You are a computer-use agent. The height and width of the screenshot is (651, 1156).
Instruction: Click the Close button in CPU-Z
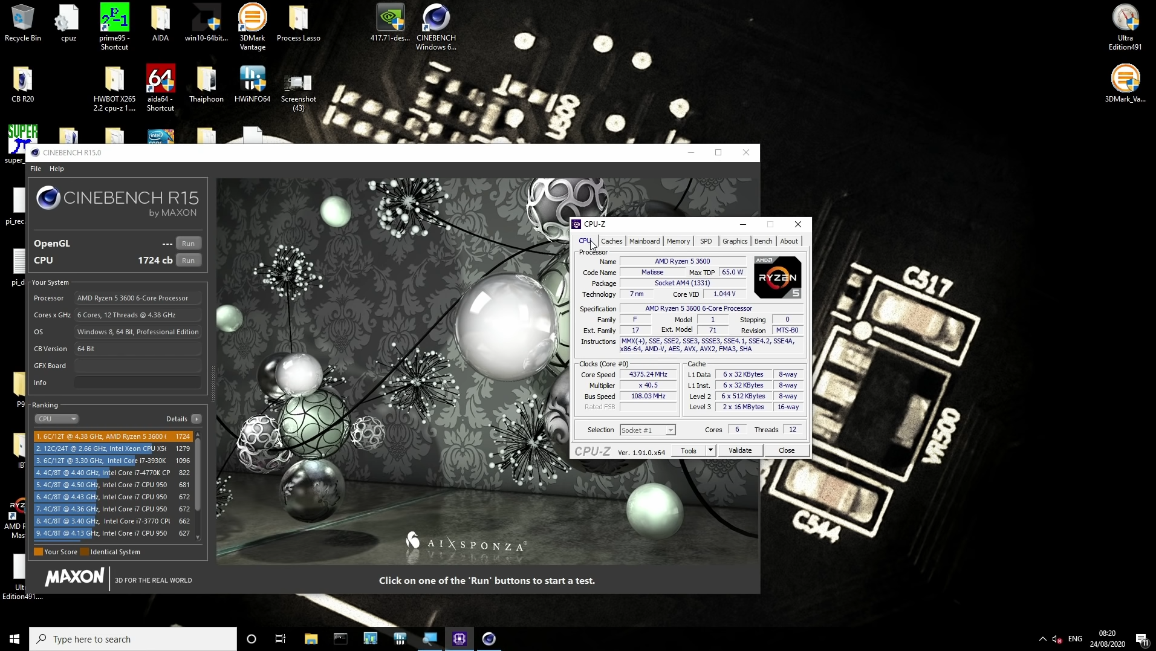tap(787, 451)
